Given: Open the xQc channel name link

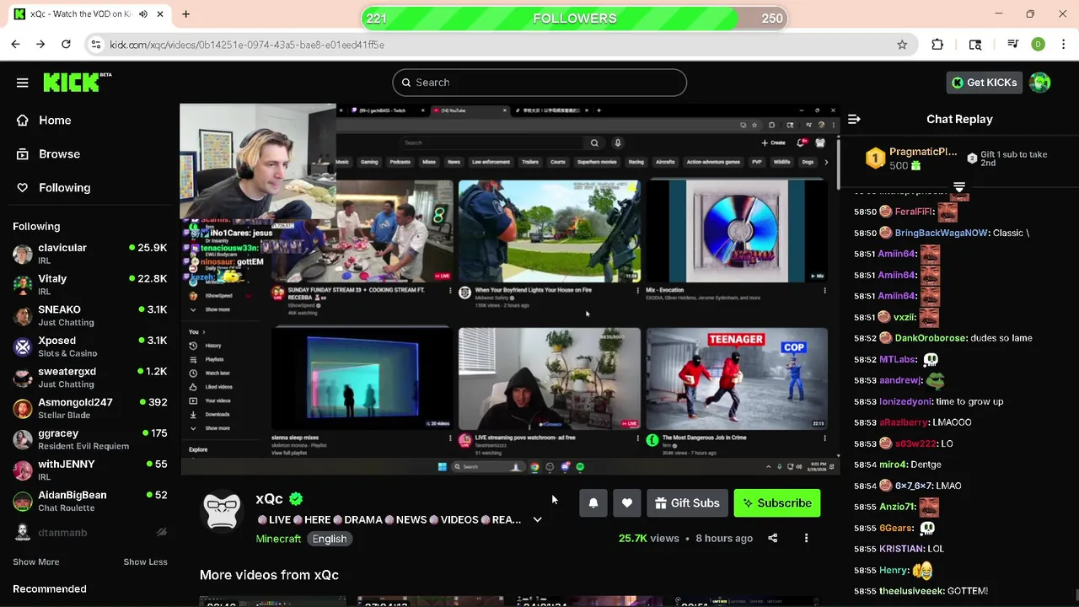Looking at the screenshot, I should coord(269,499).
